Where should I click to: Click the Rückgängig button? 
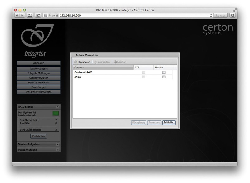(138, 122)
